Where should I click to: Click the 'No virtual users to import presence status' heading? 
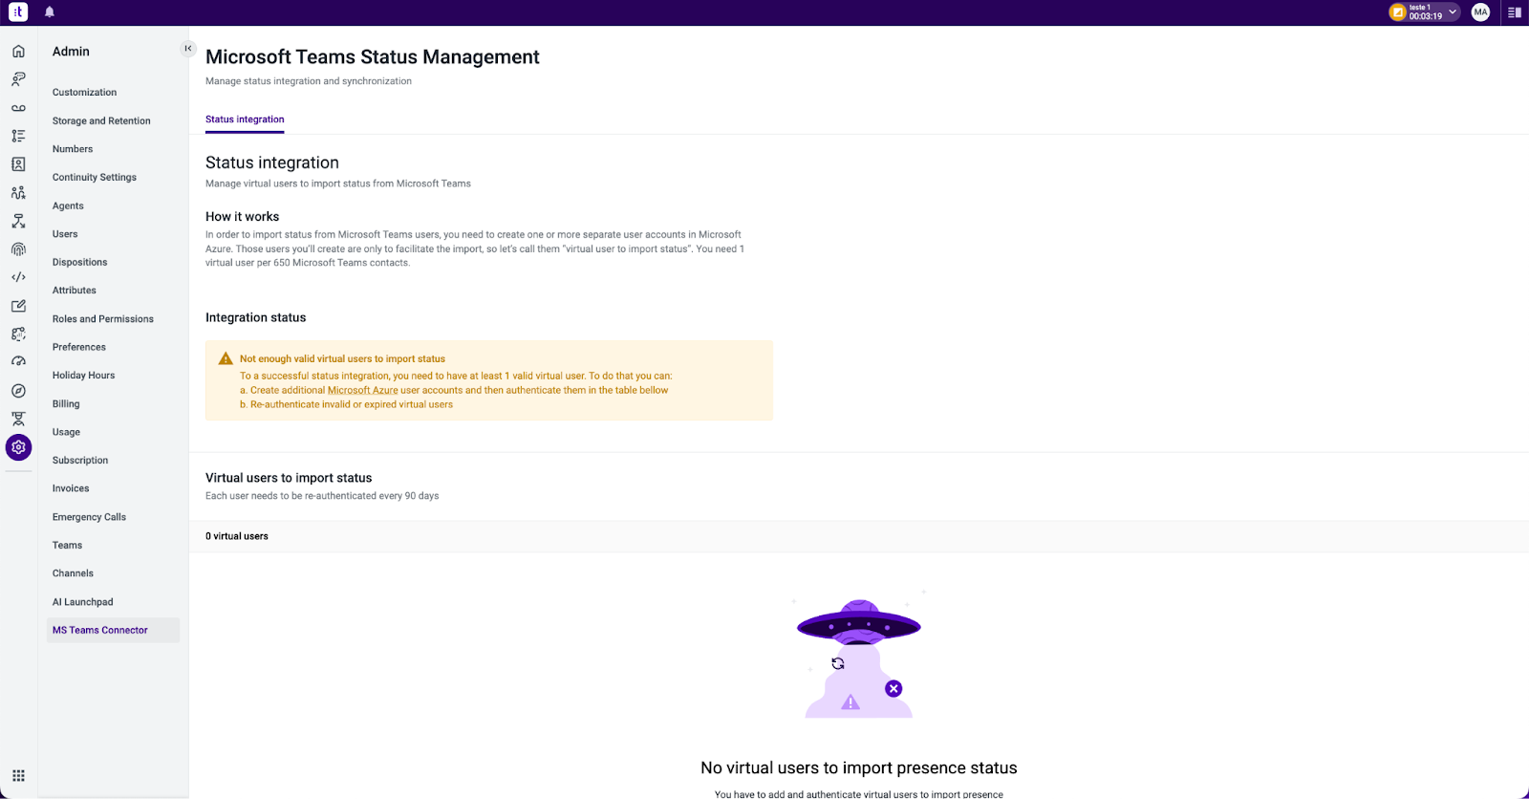[x=858, y=768]
